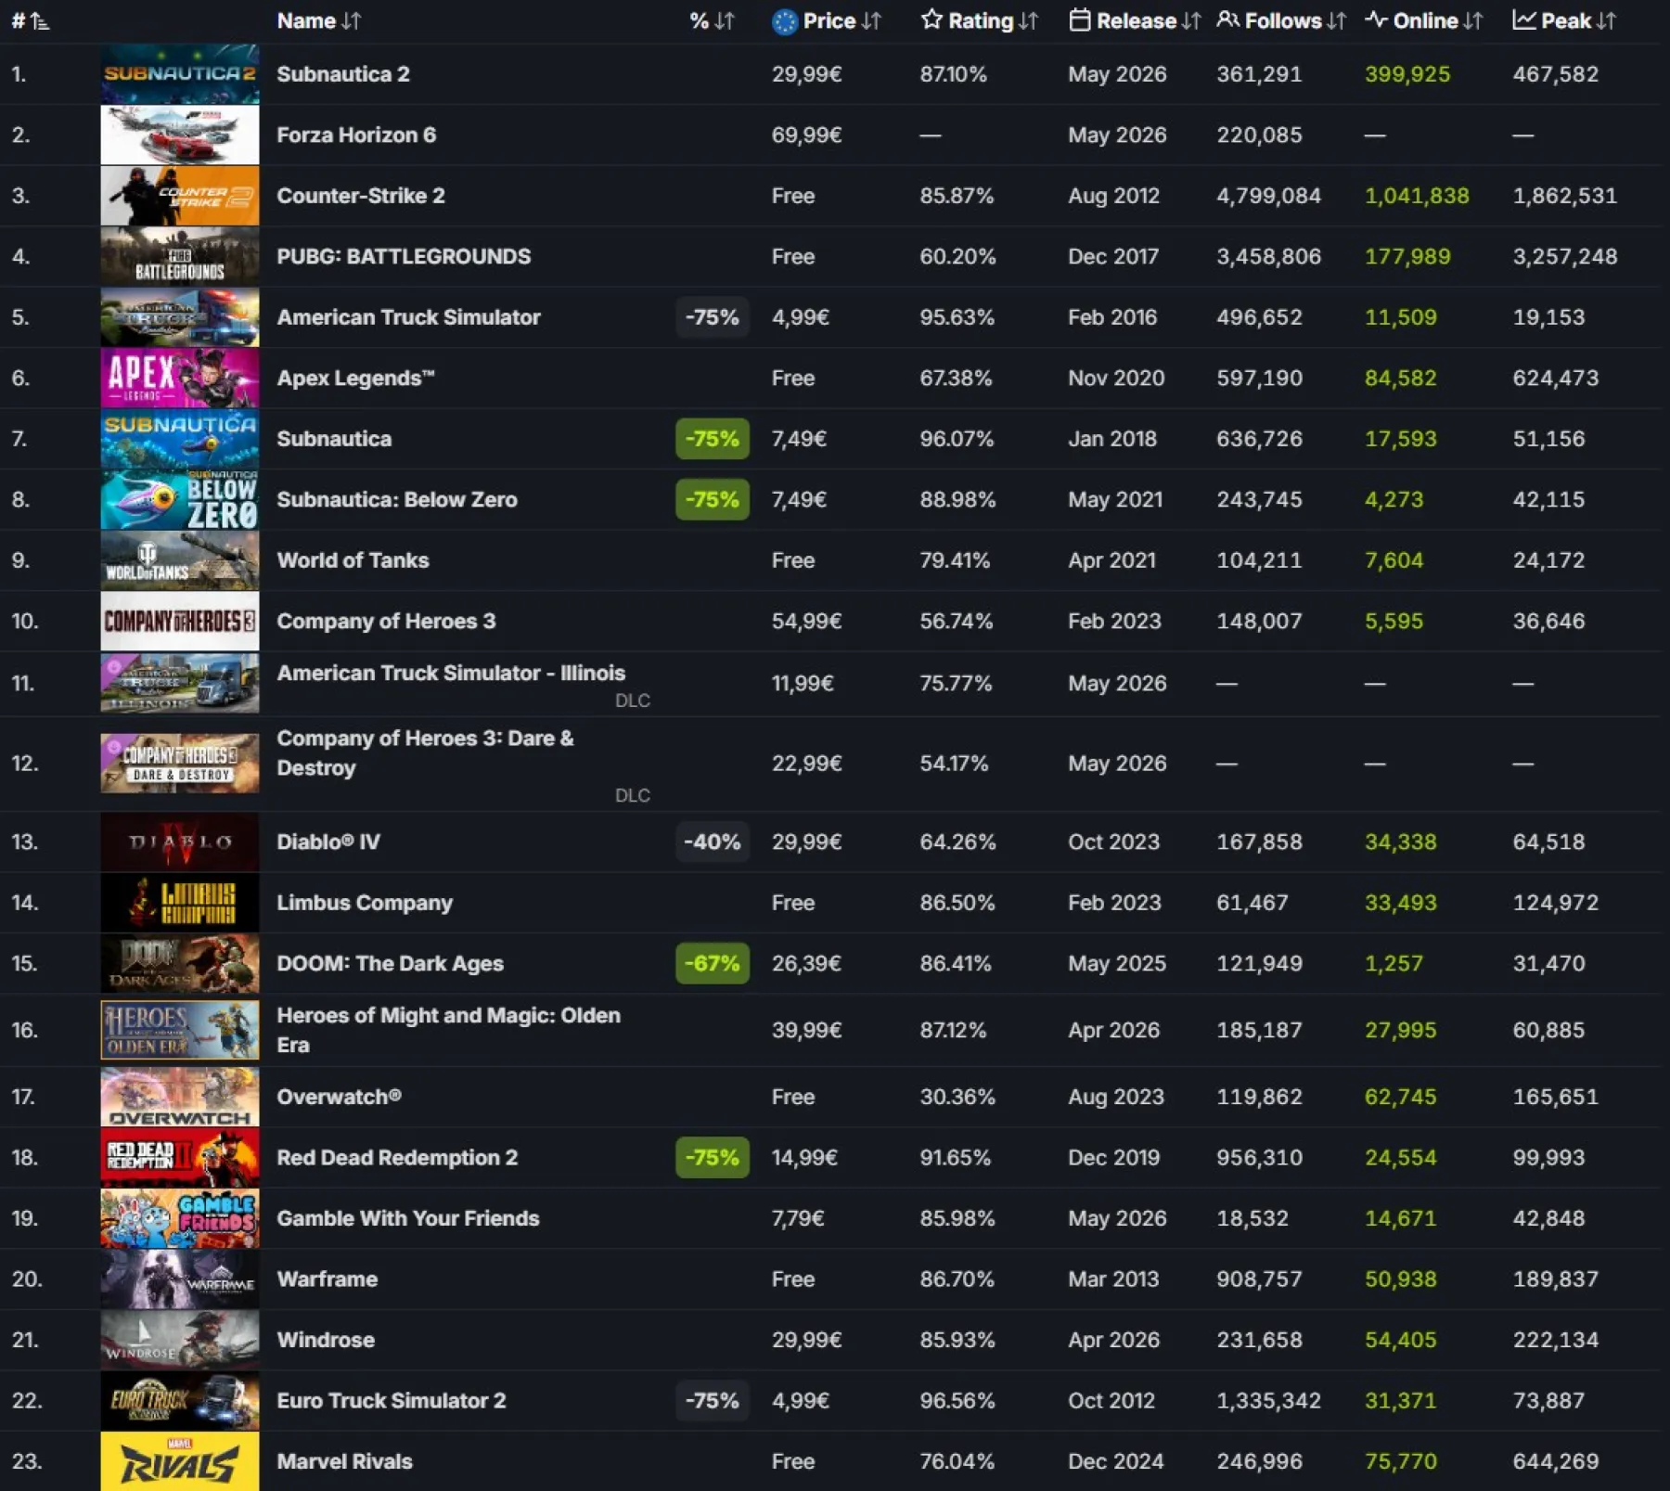Open the Gamble With Your Friends link
The height and width of the screenshot is (1491, 1670).
pyautogui.click(x=407, y=1218)
